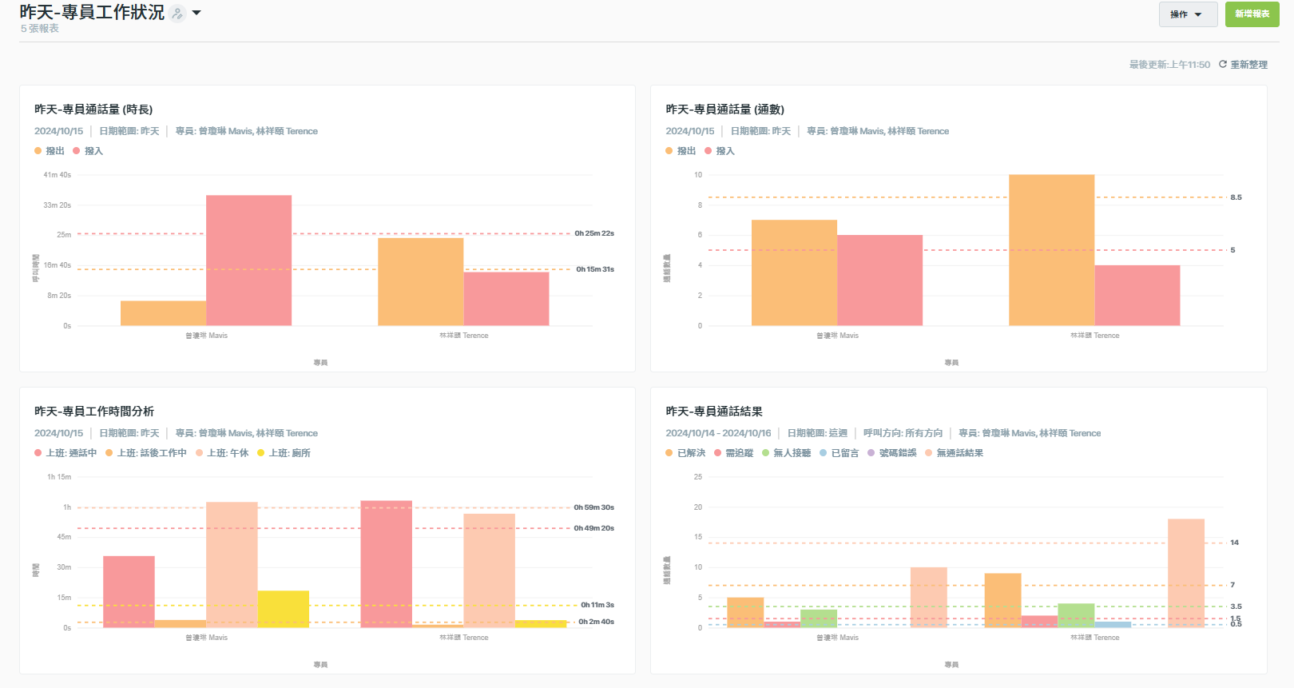Image resolution: width=1294 pixels, height=688 pixels.
Task: Open the 操作 dropdown menu
Action: 1188,14
